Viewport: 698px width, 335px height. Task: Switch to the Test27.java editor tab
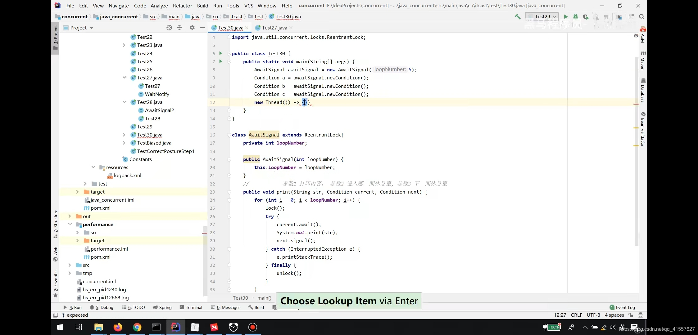click(274, 28)
